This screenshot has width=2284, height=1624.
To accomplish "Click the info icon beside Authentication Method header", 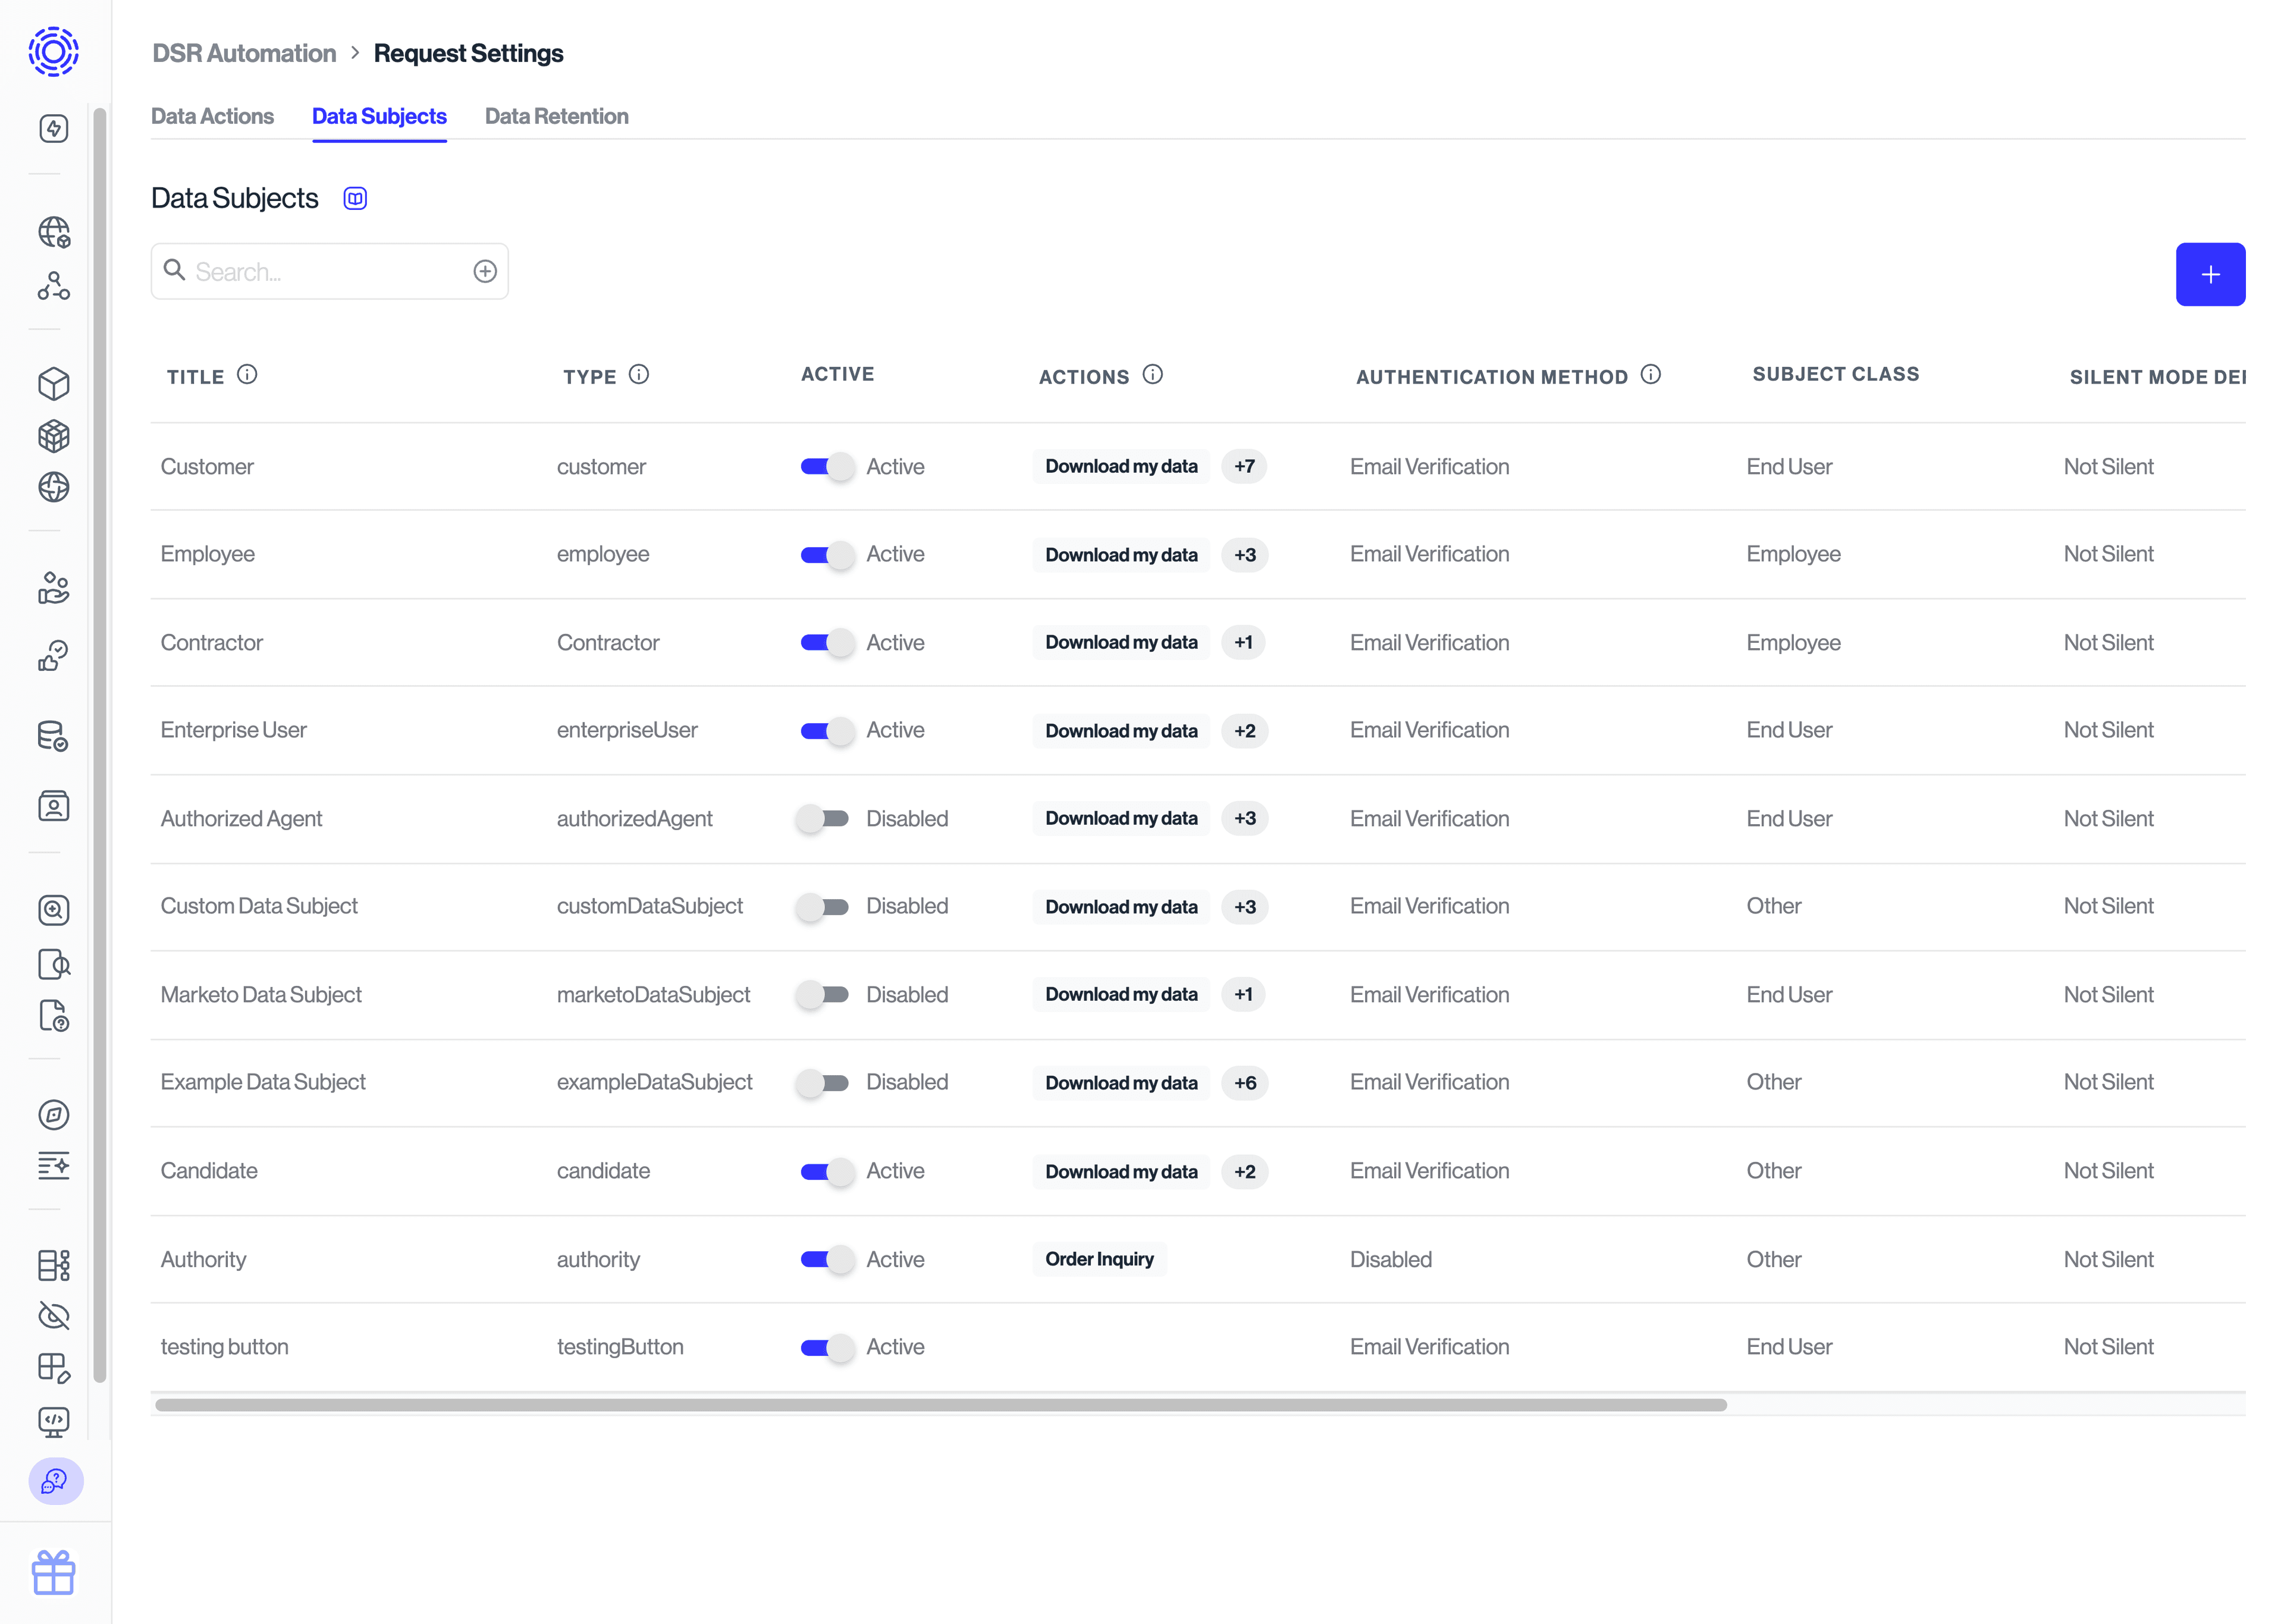I will click(1650, 375).
